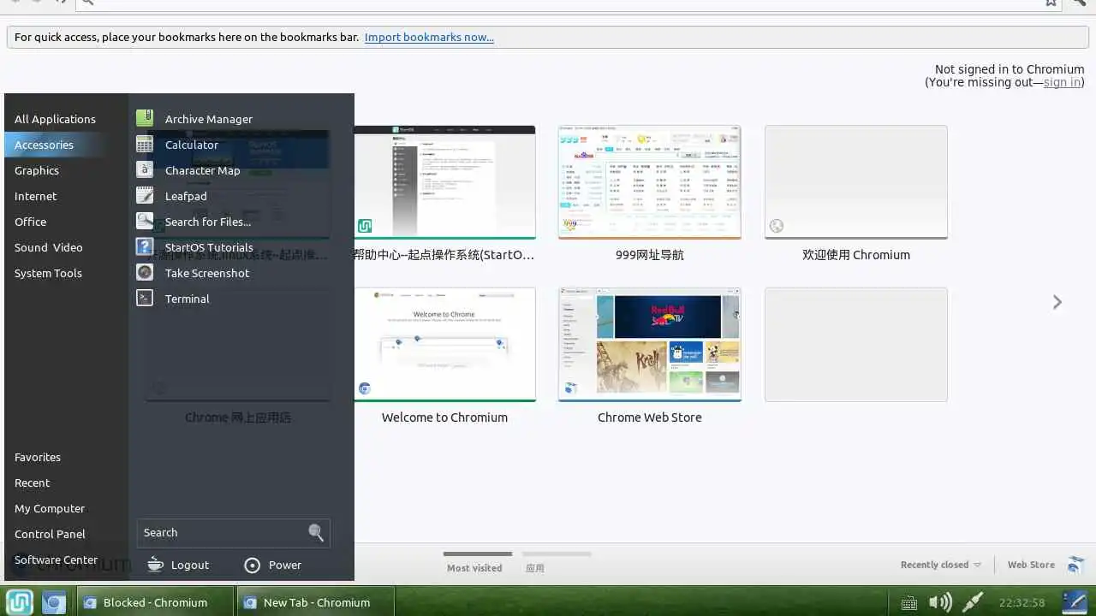Open Character Map icon
Image resolution: width=1096 pixels, height=616 pixels.
145,169
